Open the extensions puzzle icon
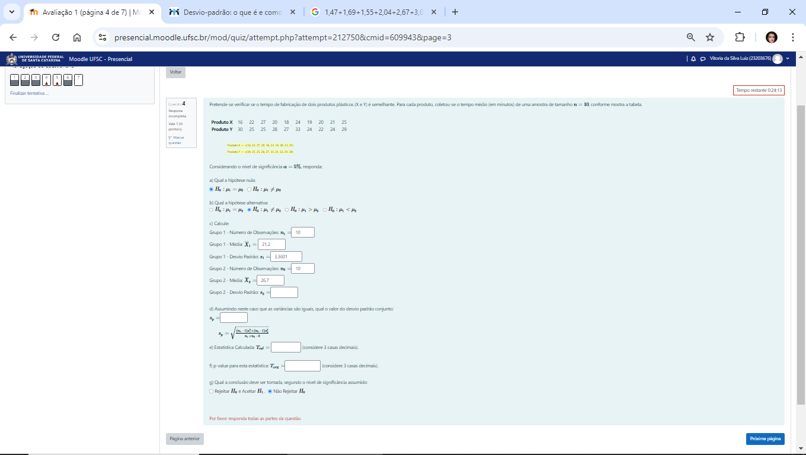This screenshot has height=455, width=806. 740,37
